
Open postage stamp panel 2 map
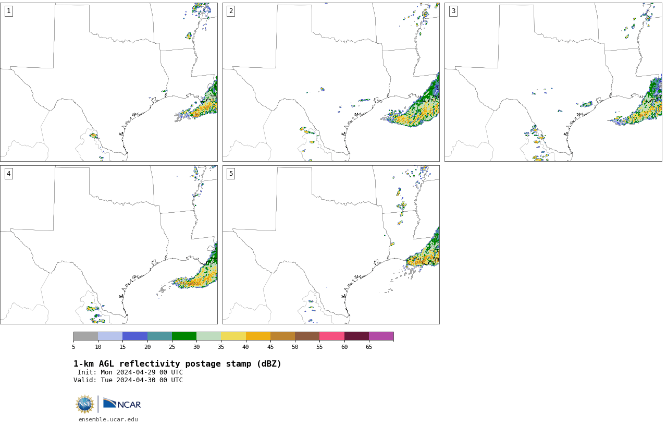(x=331, y=82)
